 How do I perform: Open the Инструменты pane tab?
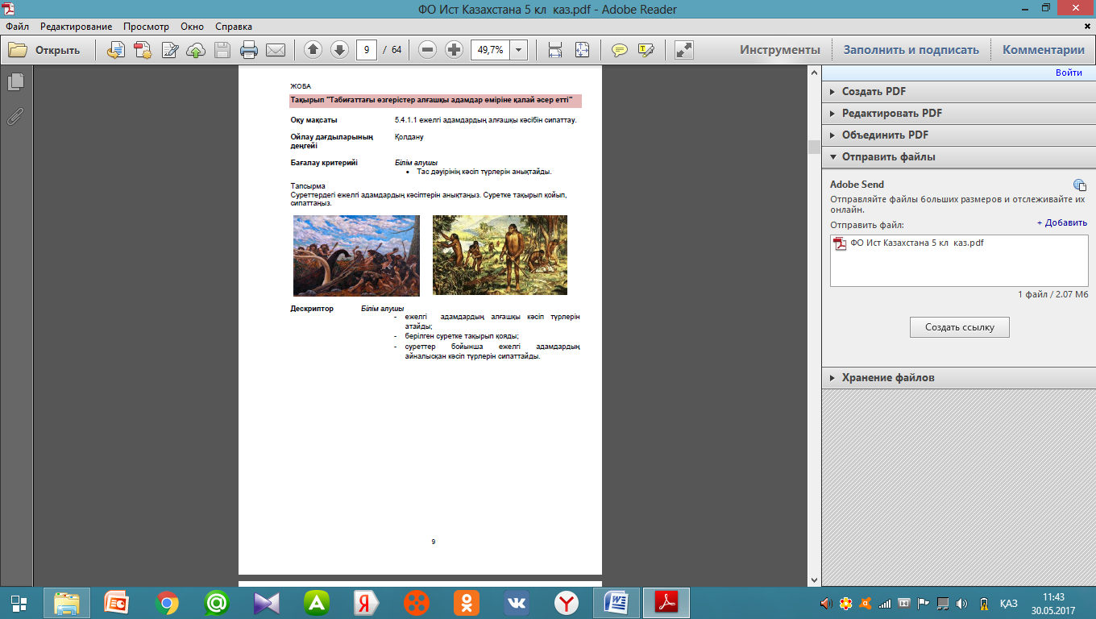tap(779, 50)
